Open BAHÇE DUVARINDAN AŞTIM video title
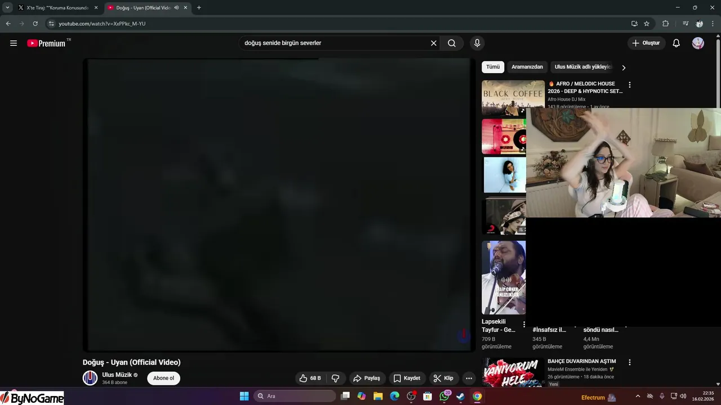The height and width of the screenshot is (405, 721). click(x=581, y=361)
